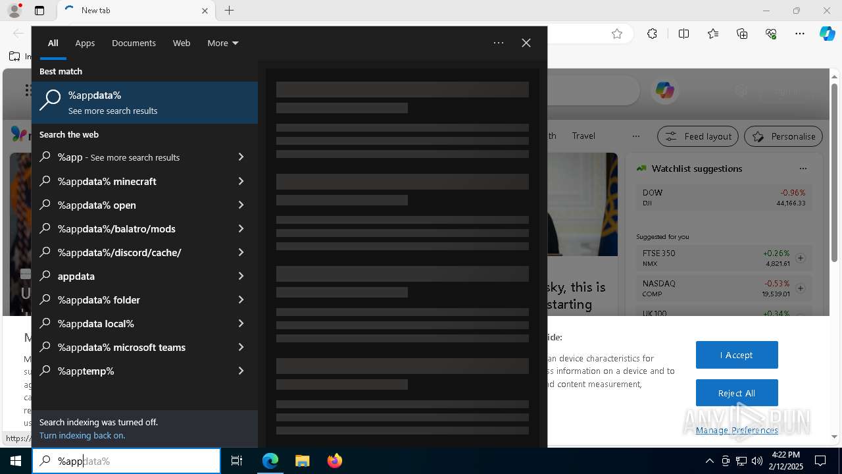
Task: Expand the '%appdata% minecraft' suggestion arrow
Action: coord(241,181)
